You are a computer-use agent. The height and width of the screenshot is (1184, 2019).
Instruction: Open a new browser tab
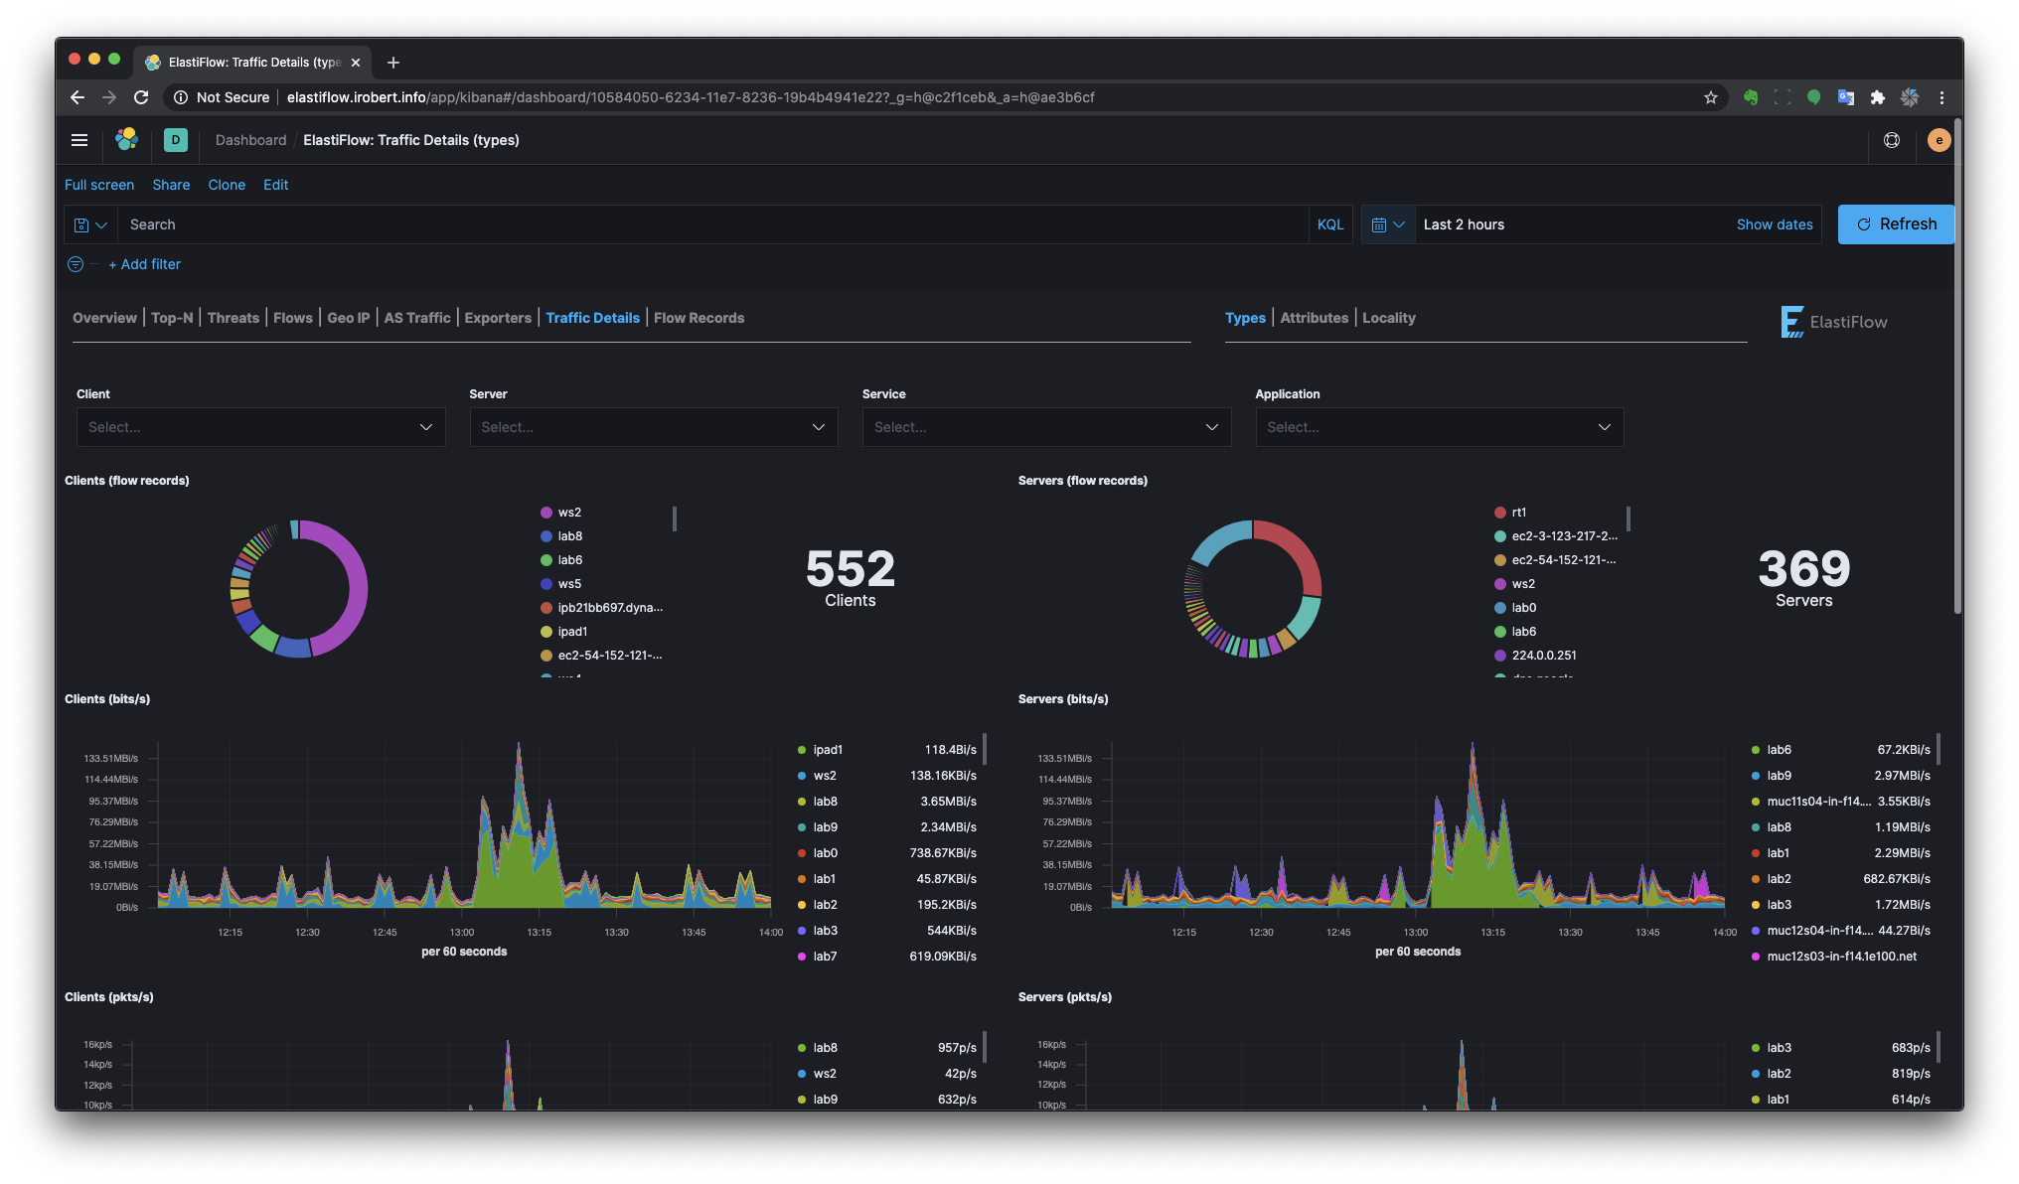coord(393,63)
